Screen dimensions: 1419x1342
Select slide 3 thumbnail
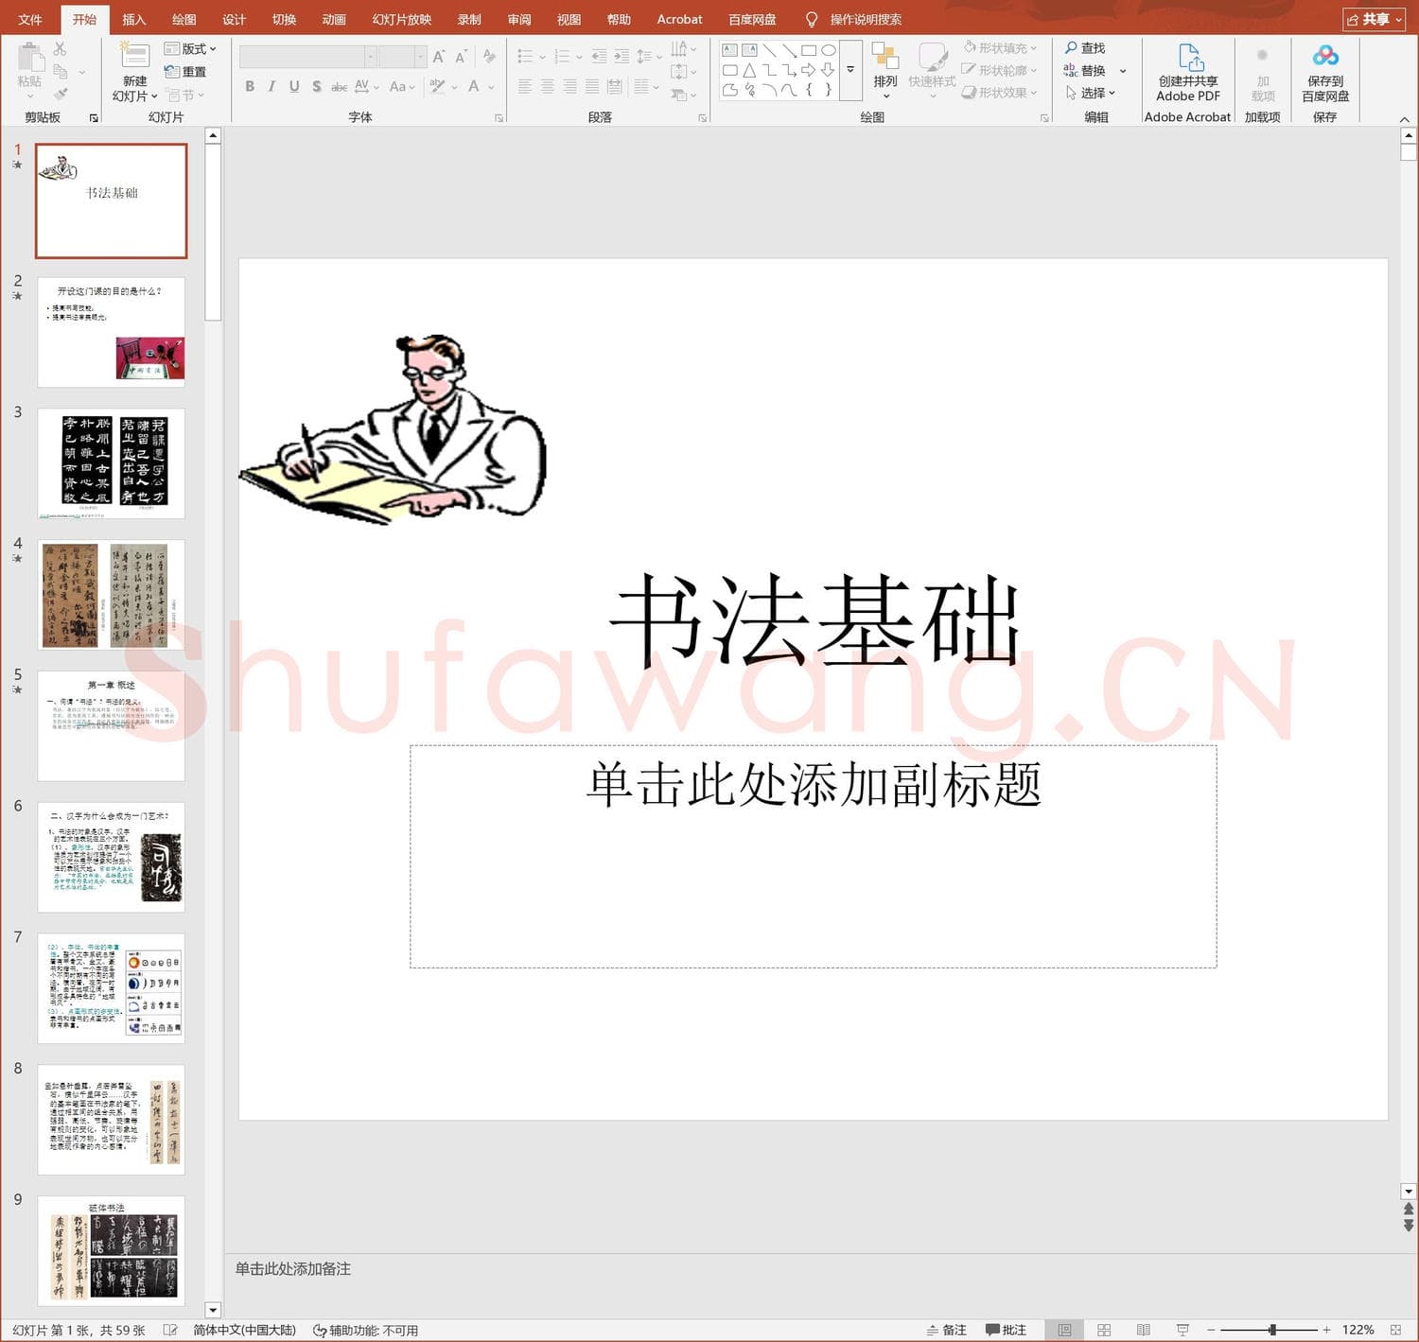pyautogui.click(x=111, y=463)
